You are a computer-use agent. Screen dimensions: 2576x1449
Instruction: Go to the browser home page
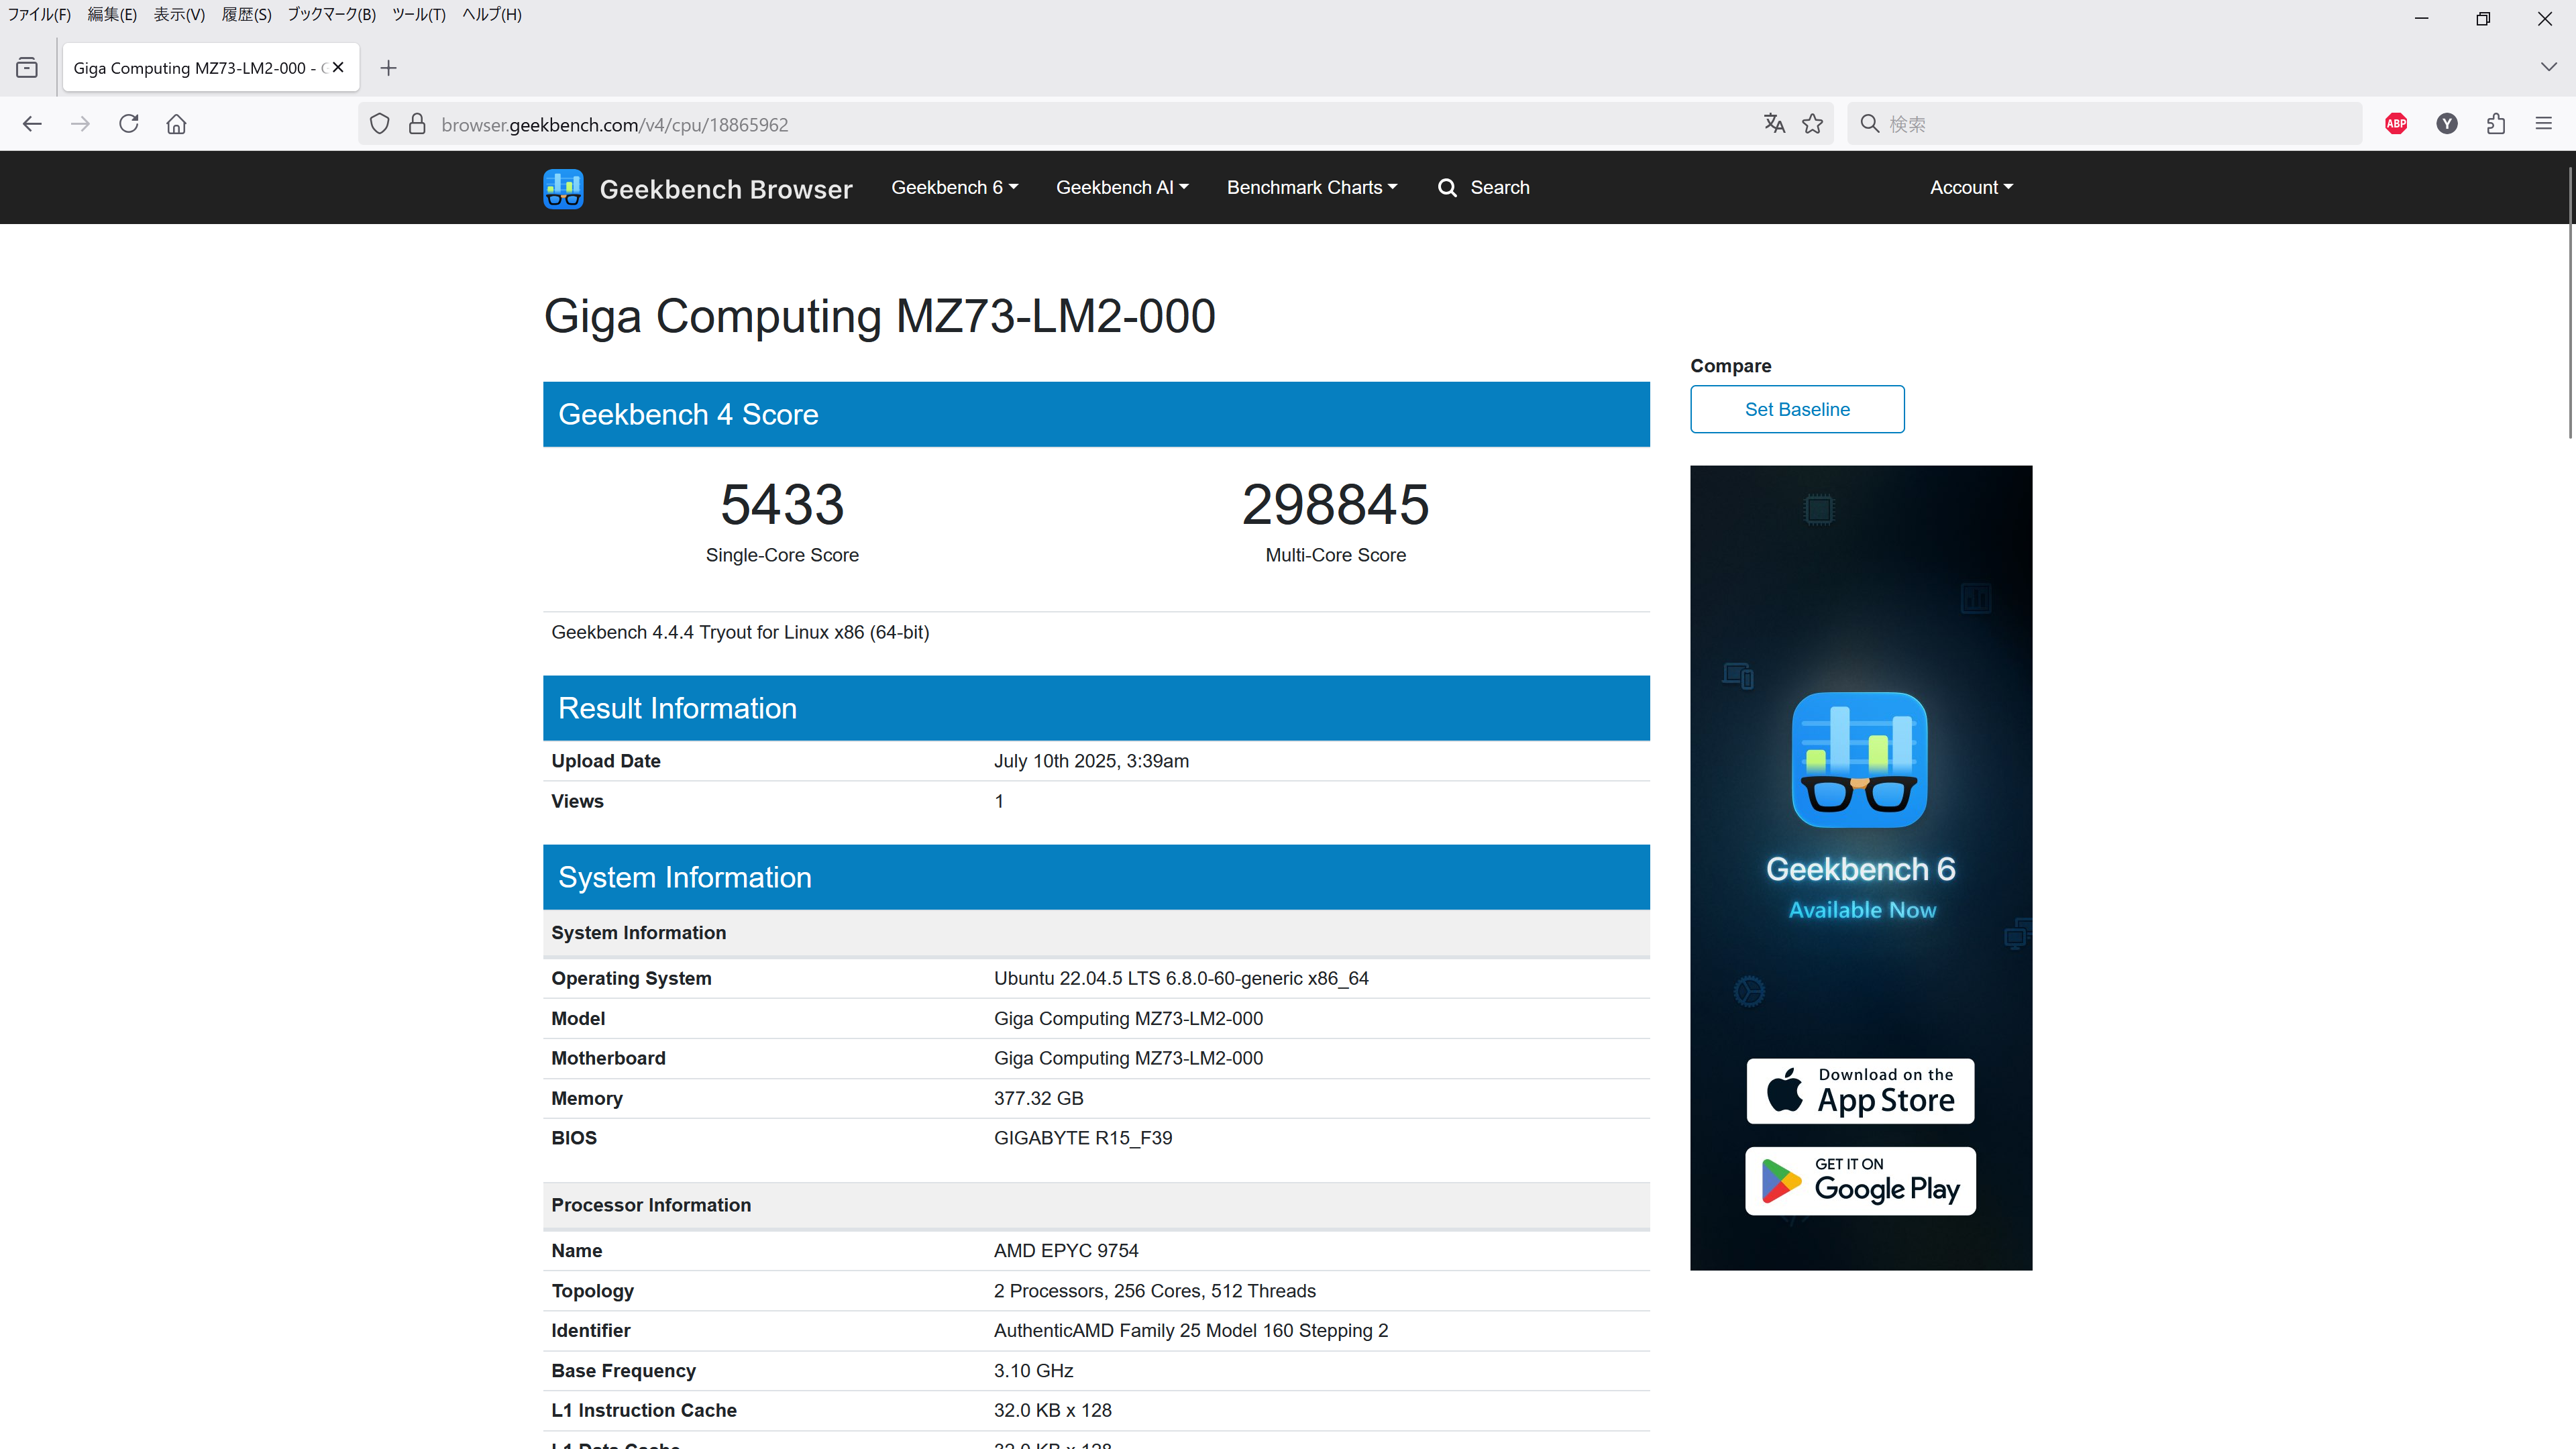tap(176, 124)
